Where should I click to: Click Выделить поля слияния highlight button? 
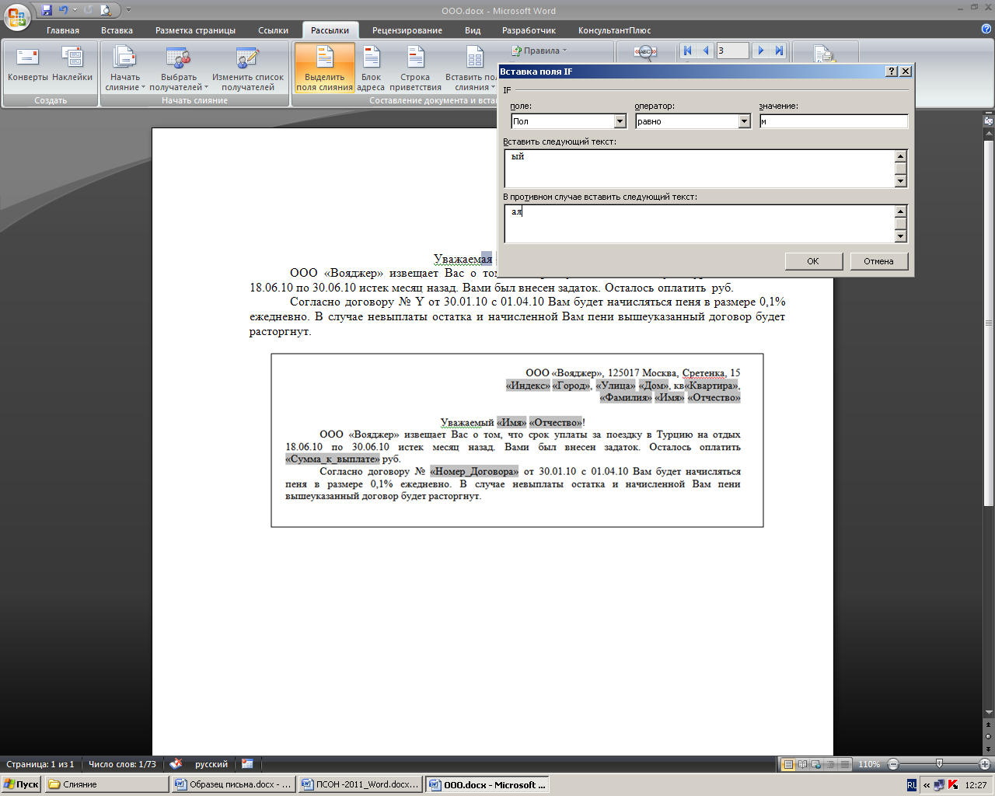pos(324,68)
